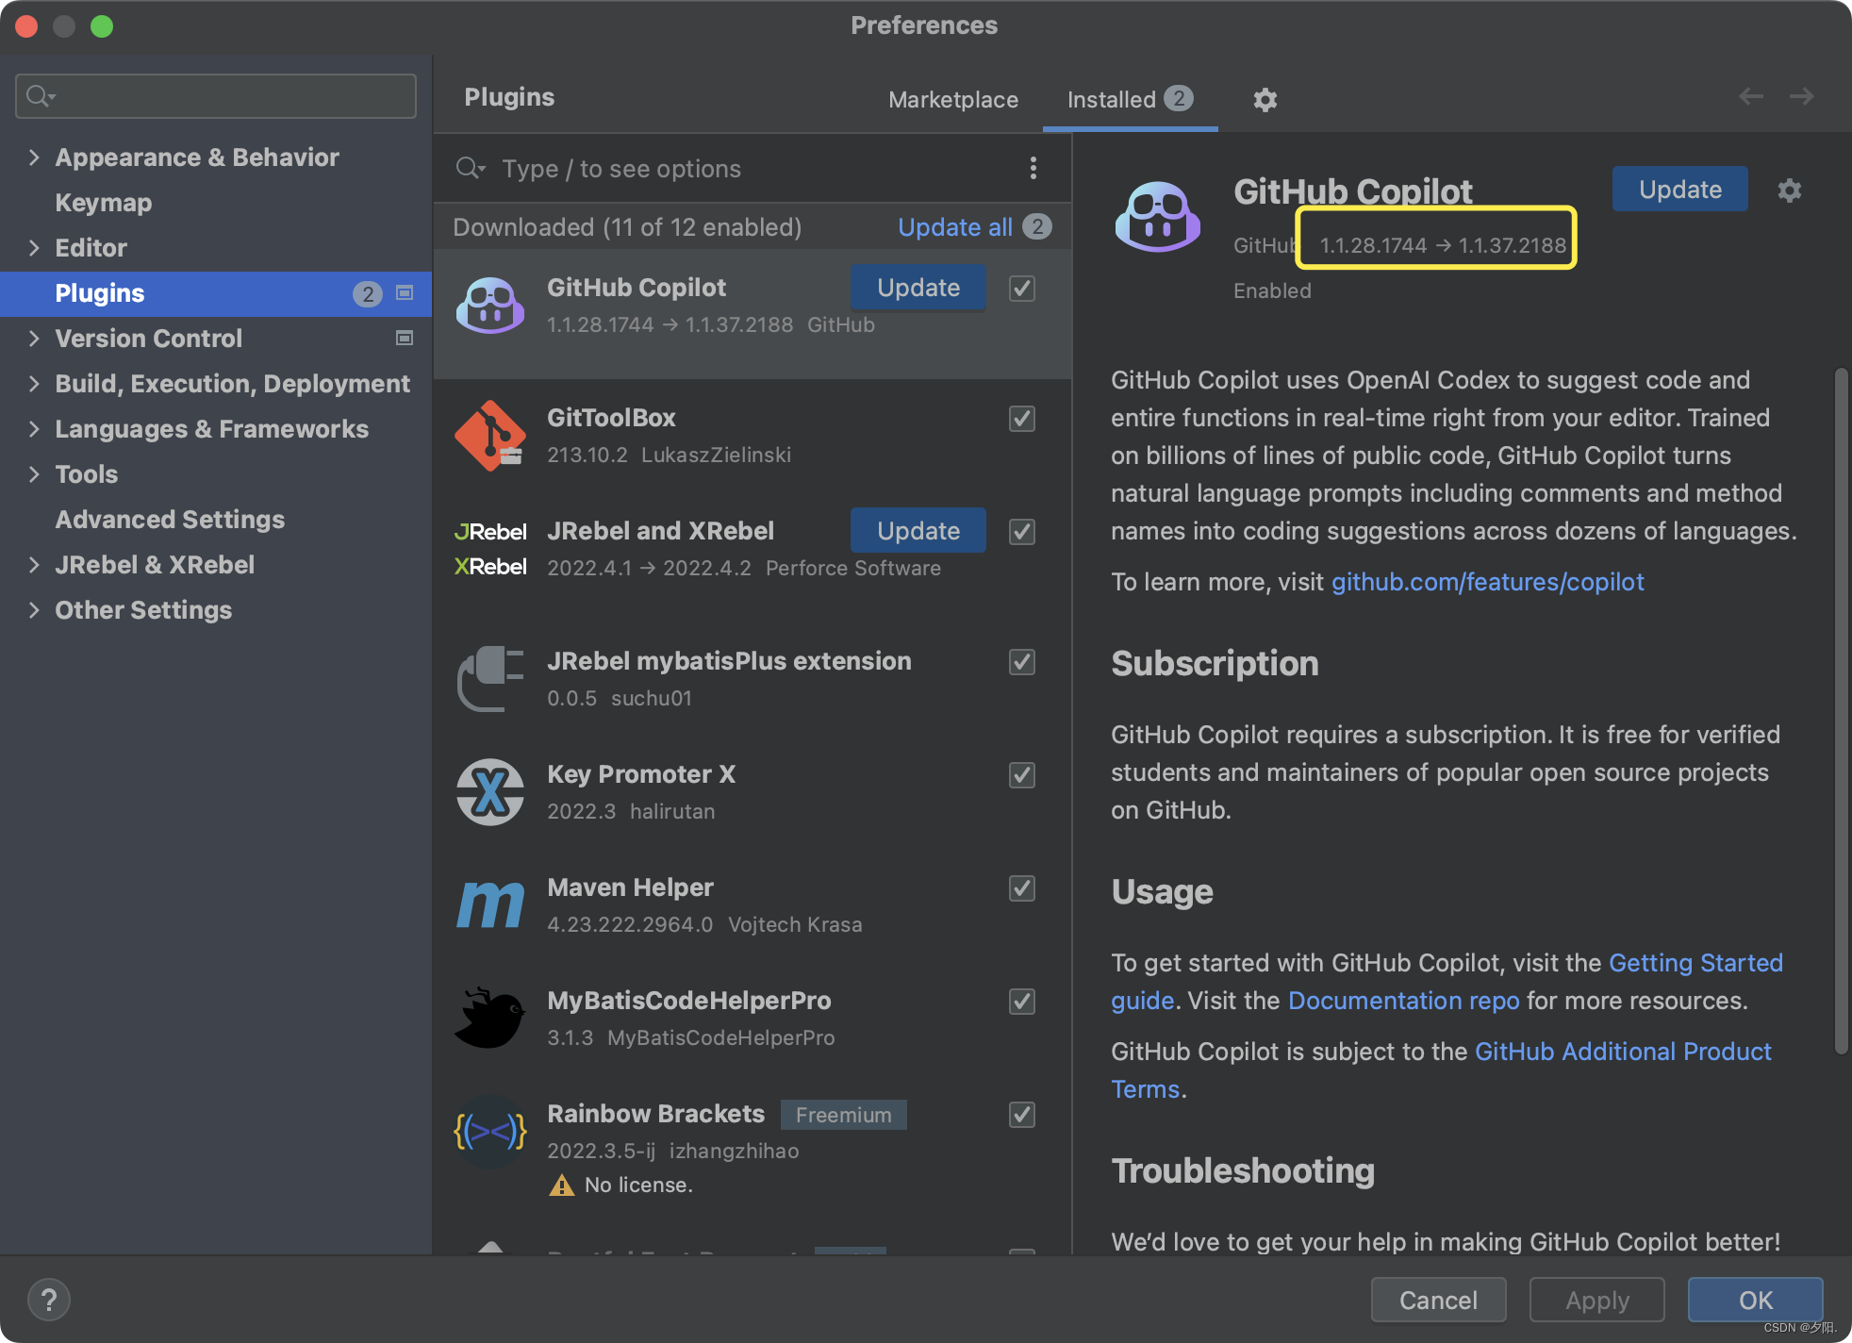Click the MyBatisCodeHelperPro bird icon
The image size is (1852, 1343).
tap(489, 1019)
